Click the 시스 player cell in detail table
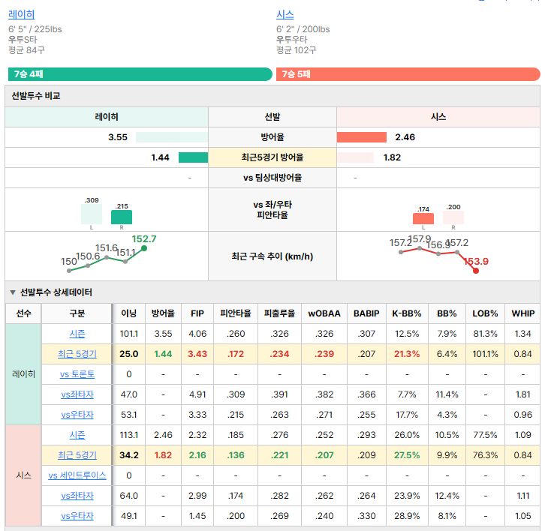 click(23, 475)
